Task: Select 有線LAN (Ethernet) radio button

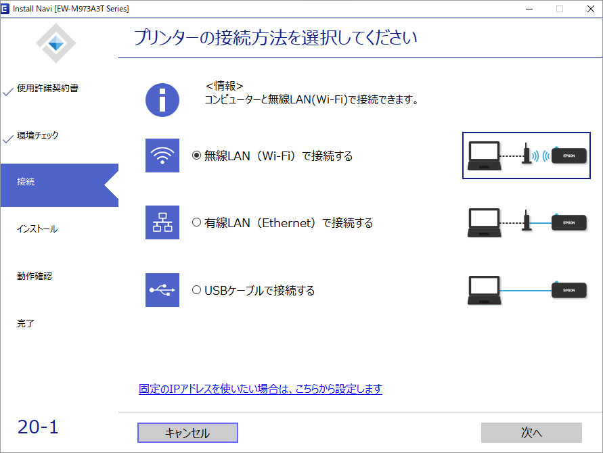Action: (x=197, y=222)
